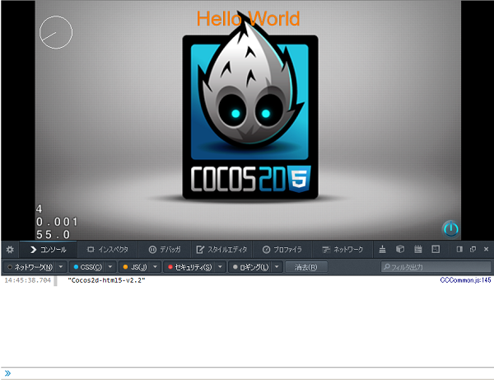Click the Cocos2D HTML5 logo sprite
This screenshot has width=494, height=380.
250,109
